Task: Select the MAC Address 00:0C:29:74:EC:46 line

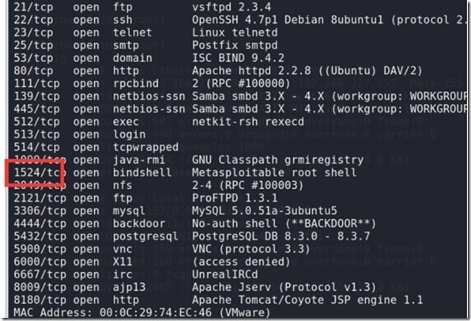Action: coord(142,312)
